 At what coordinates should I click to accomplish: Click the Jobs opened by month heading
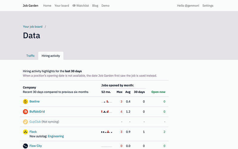pos(118,86)
